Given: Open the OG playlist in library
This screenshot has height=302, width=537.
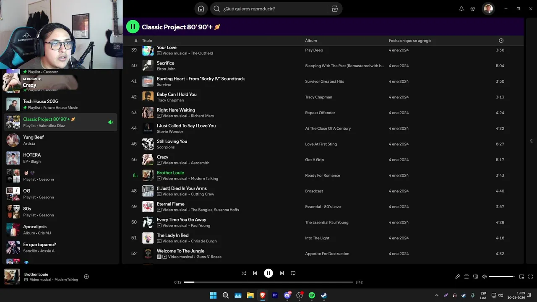Looking at the screenshot, I should (x=60, y=194).
